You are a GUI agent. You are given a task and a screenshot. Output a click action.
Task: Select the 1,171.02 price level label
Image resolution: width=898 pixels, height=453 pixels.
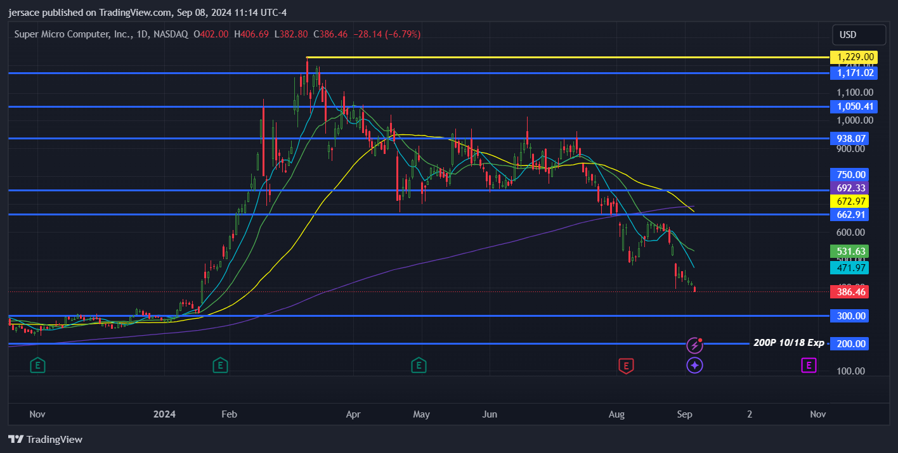pos(854,73)
